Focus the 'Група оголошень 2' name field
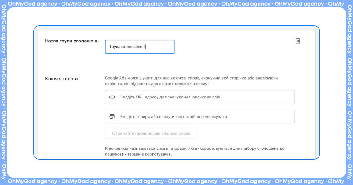353x185 pixels. point(140,47)
